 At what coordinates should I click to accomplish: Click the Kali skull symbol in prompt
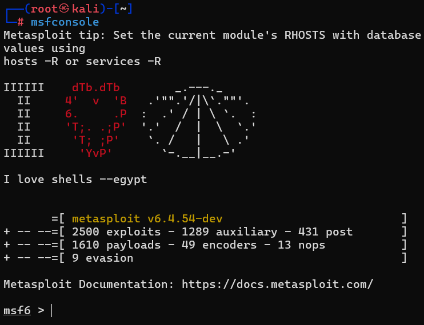(x=65, y=10)
